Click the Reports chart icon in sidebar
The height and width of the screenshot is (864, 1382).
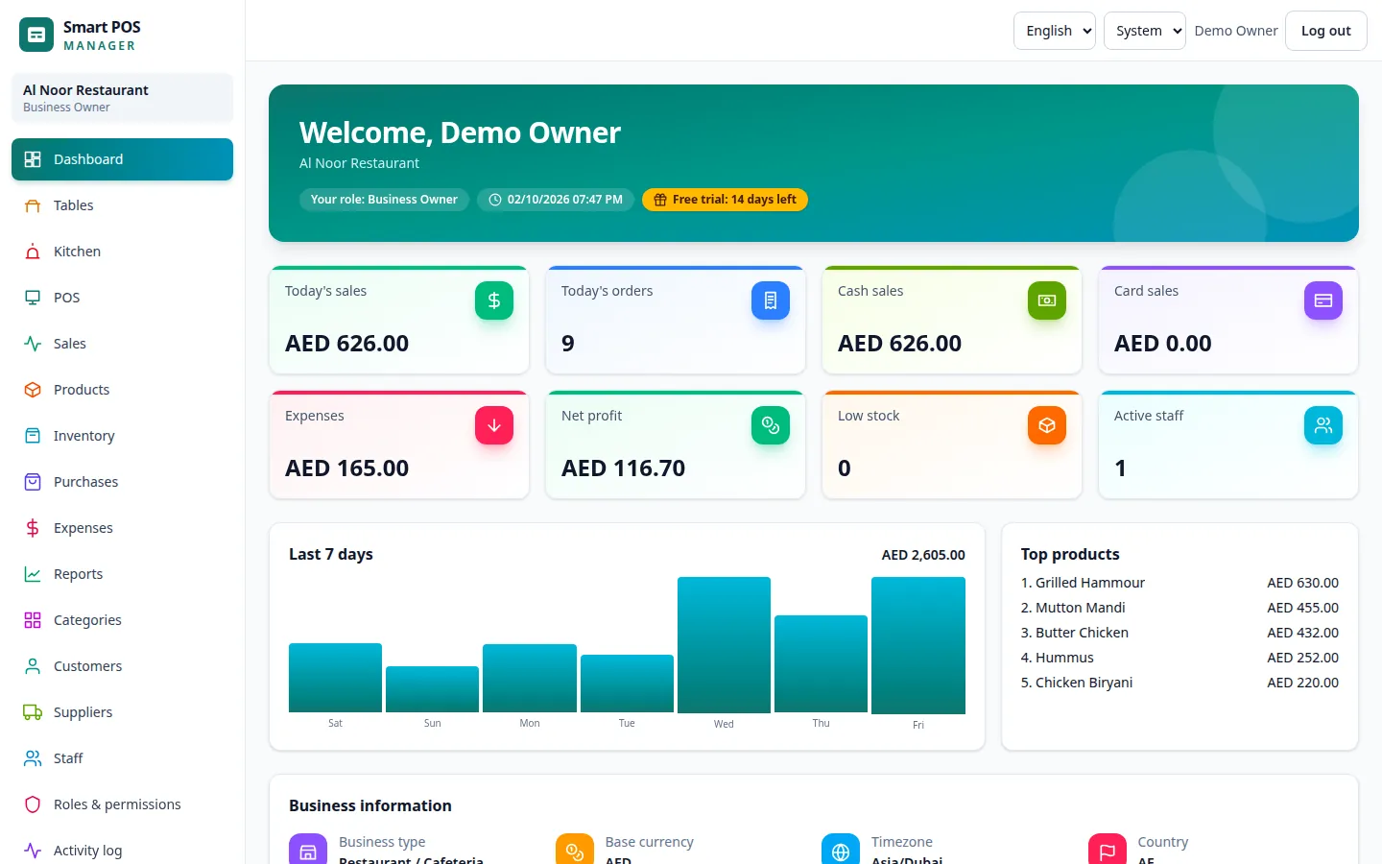pyautogui.click(x=33, y=574)
